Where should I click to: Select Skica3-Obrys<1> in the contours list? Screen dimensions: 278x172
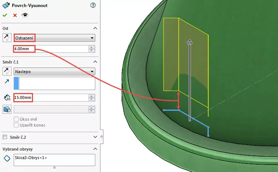click(x=31, y=158)
